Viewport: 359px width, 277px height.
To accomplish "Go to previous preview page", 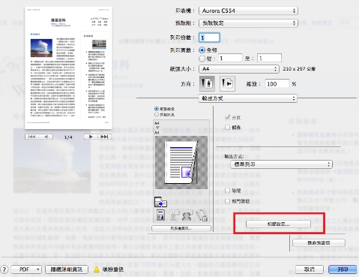I will click(46, 137).
